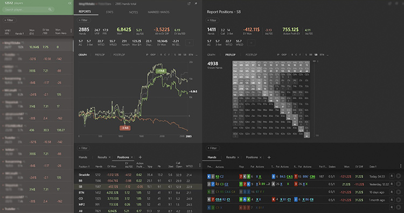Open player report in a separate window
The height and width of the screenshot is (213, 404).
(x=189, y=4)
